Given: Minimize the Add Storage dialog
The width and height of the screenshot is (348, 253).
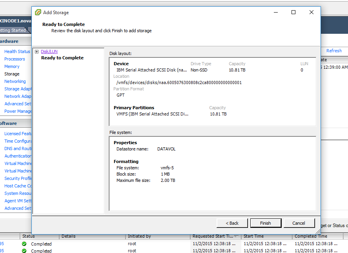Looking at the screenshot, I should (276, 12).
